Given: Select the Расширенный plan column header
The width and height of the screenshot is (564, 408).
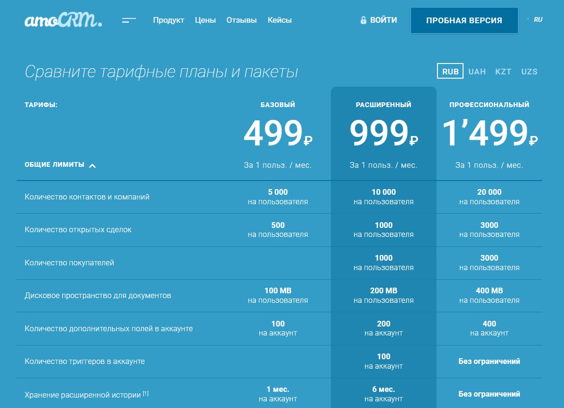Looking at the screenshot, I should 383,105.
